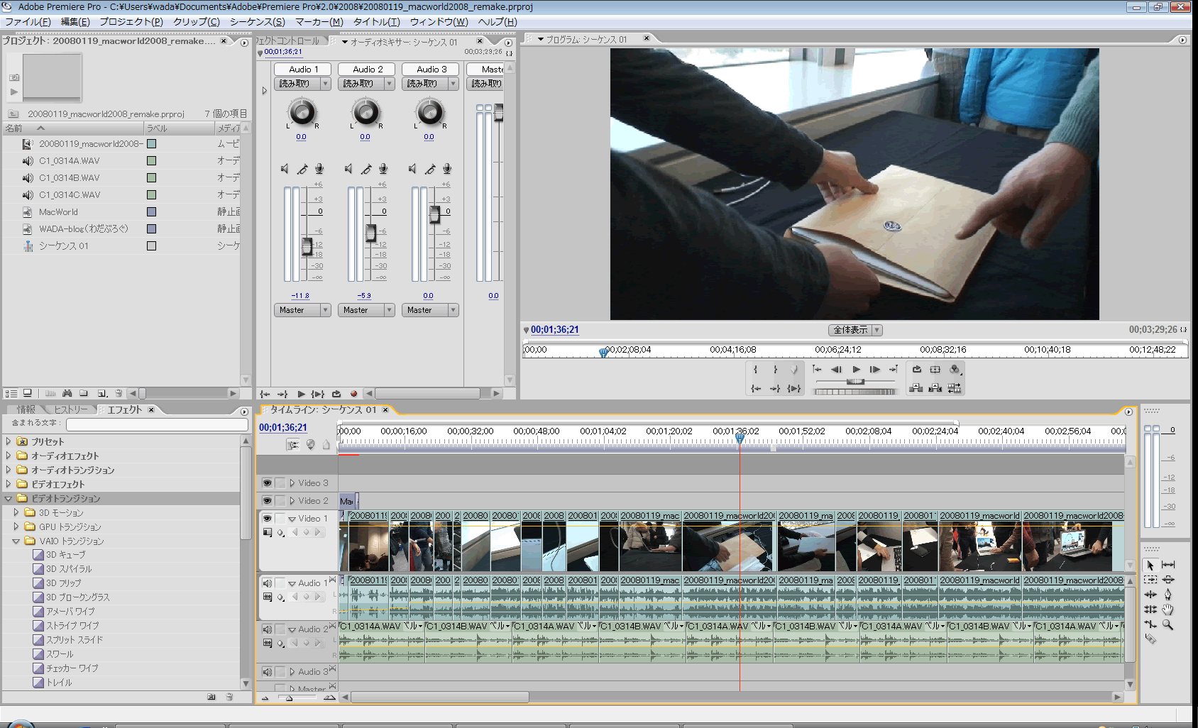Switch to the ヒストリー tab
Image resolution: width=1198 pixels, height=728 pixels.
point(71,409)
